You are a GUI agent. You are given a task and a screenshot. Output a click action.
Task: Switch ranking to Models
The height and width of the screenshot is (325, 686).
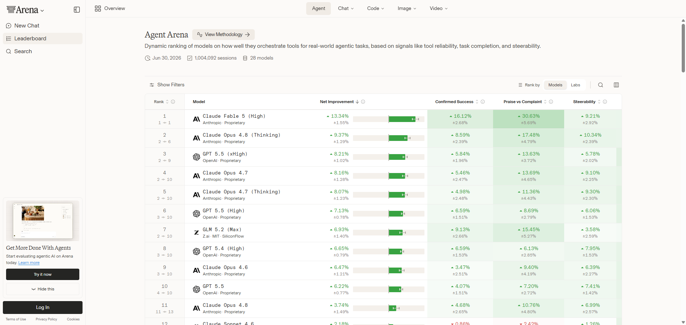click(x=555, y=85)
